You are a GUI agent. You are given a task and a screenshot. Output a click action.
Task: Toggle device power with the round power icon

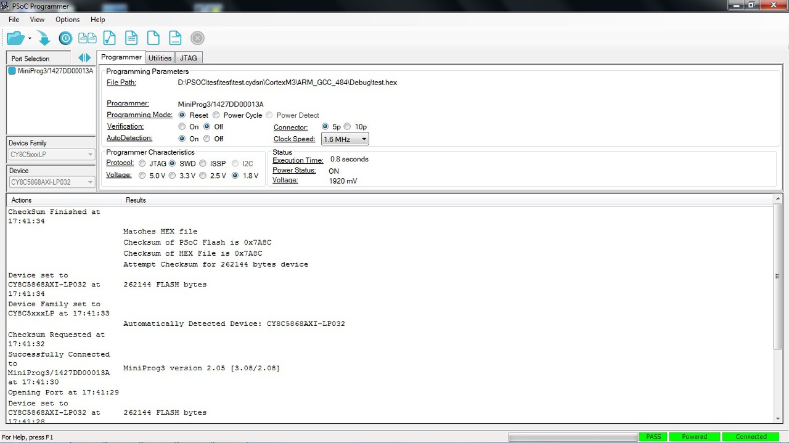[x=65, y=38]
